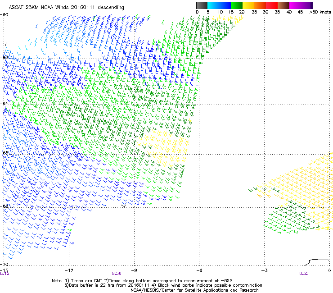Click the note line '3)Data buffer is 22 hrs'
333x293 pixels.
click(163, 285)
